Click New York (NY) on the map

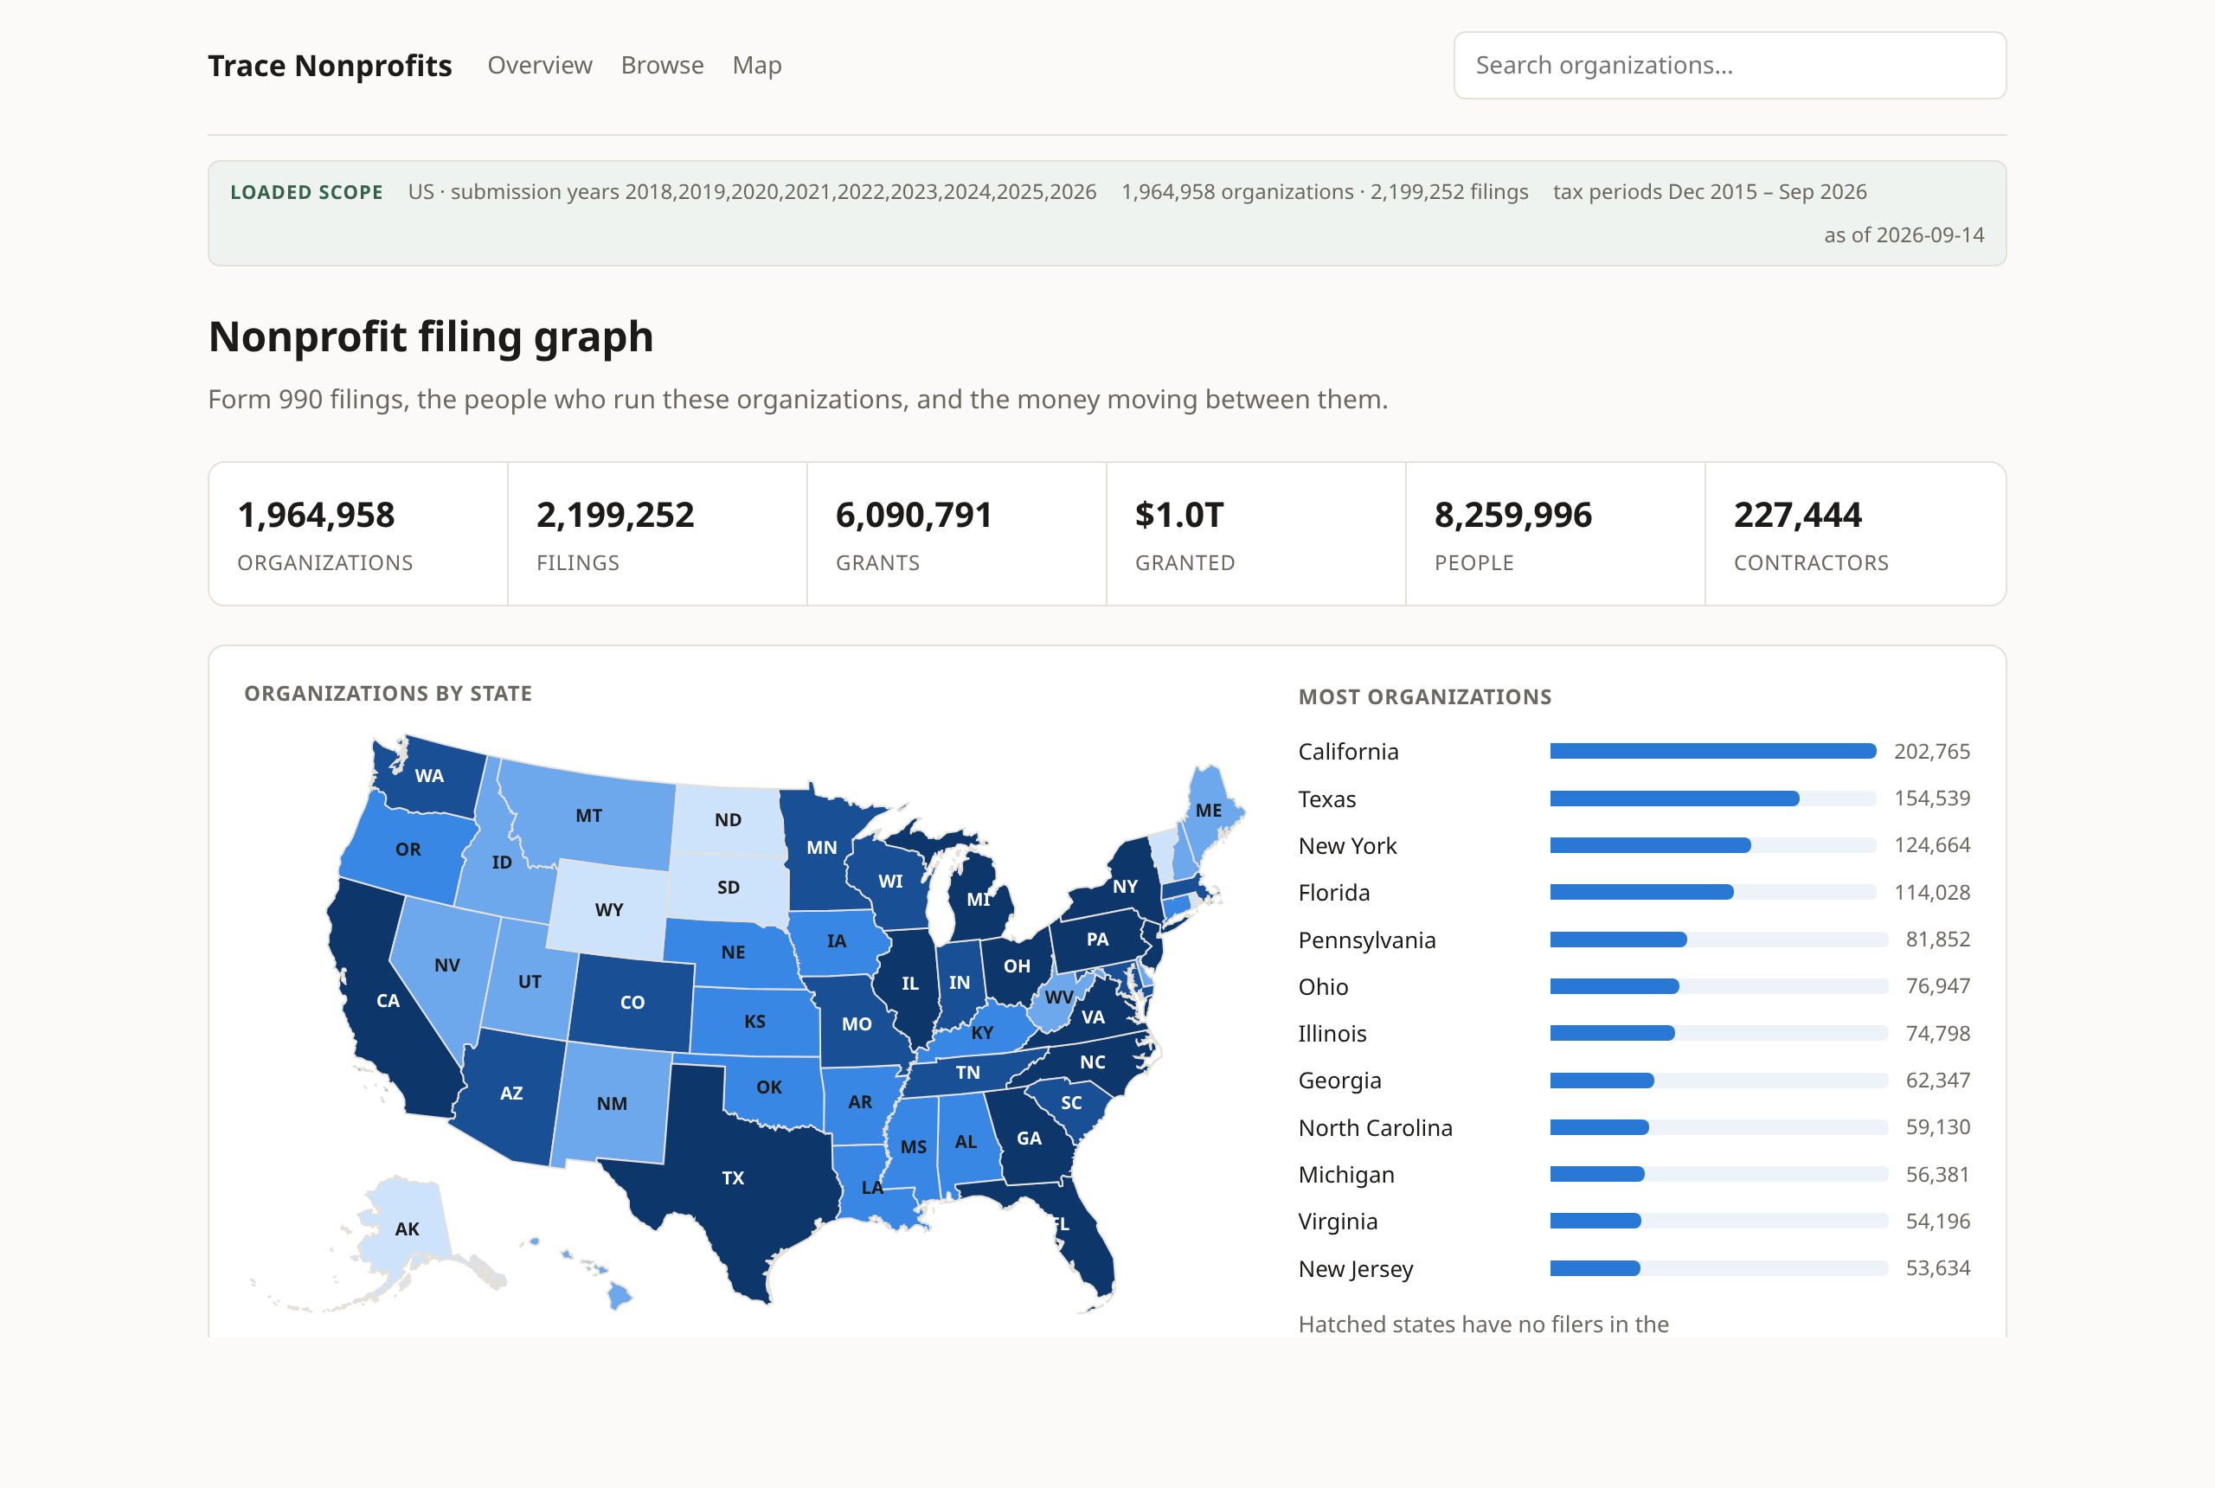pyautogui.click(x=1125, y=887)
